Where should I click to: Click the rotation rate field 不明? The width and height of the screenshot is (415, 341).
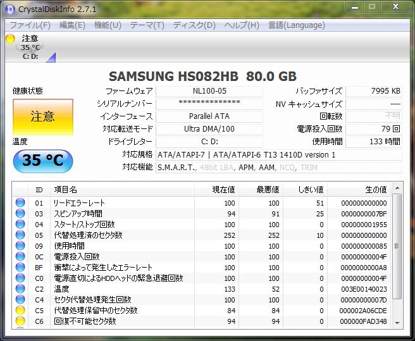(x=374, y=116)
